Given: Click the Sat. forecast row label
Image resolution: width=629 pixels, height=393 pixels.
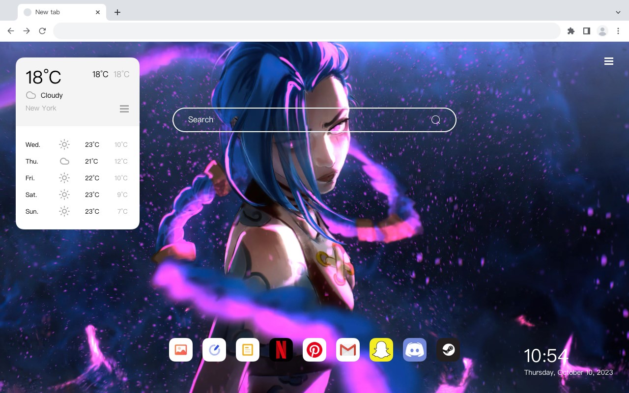Looking at the screenshot, I should pyautogui.click(x=31, y=195).
